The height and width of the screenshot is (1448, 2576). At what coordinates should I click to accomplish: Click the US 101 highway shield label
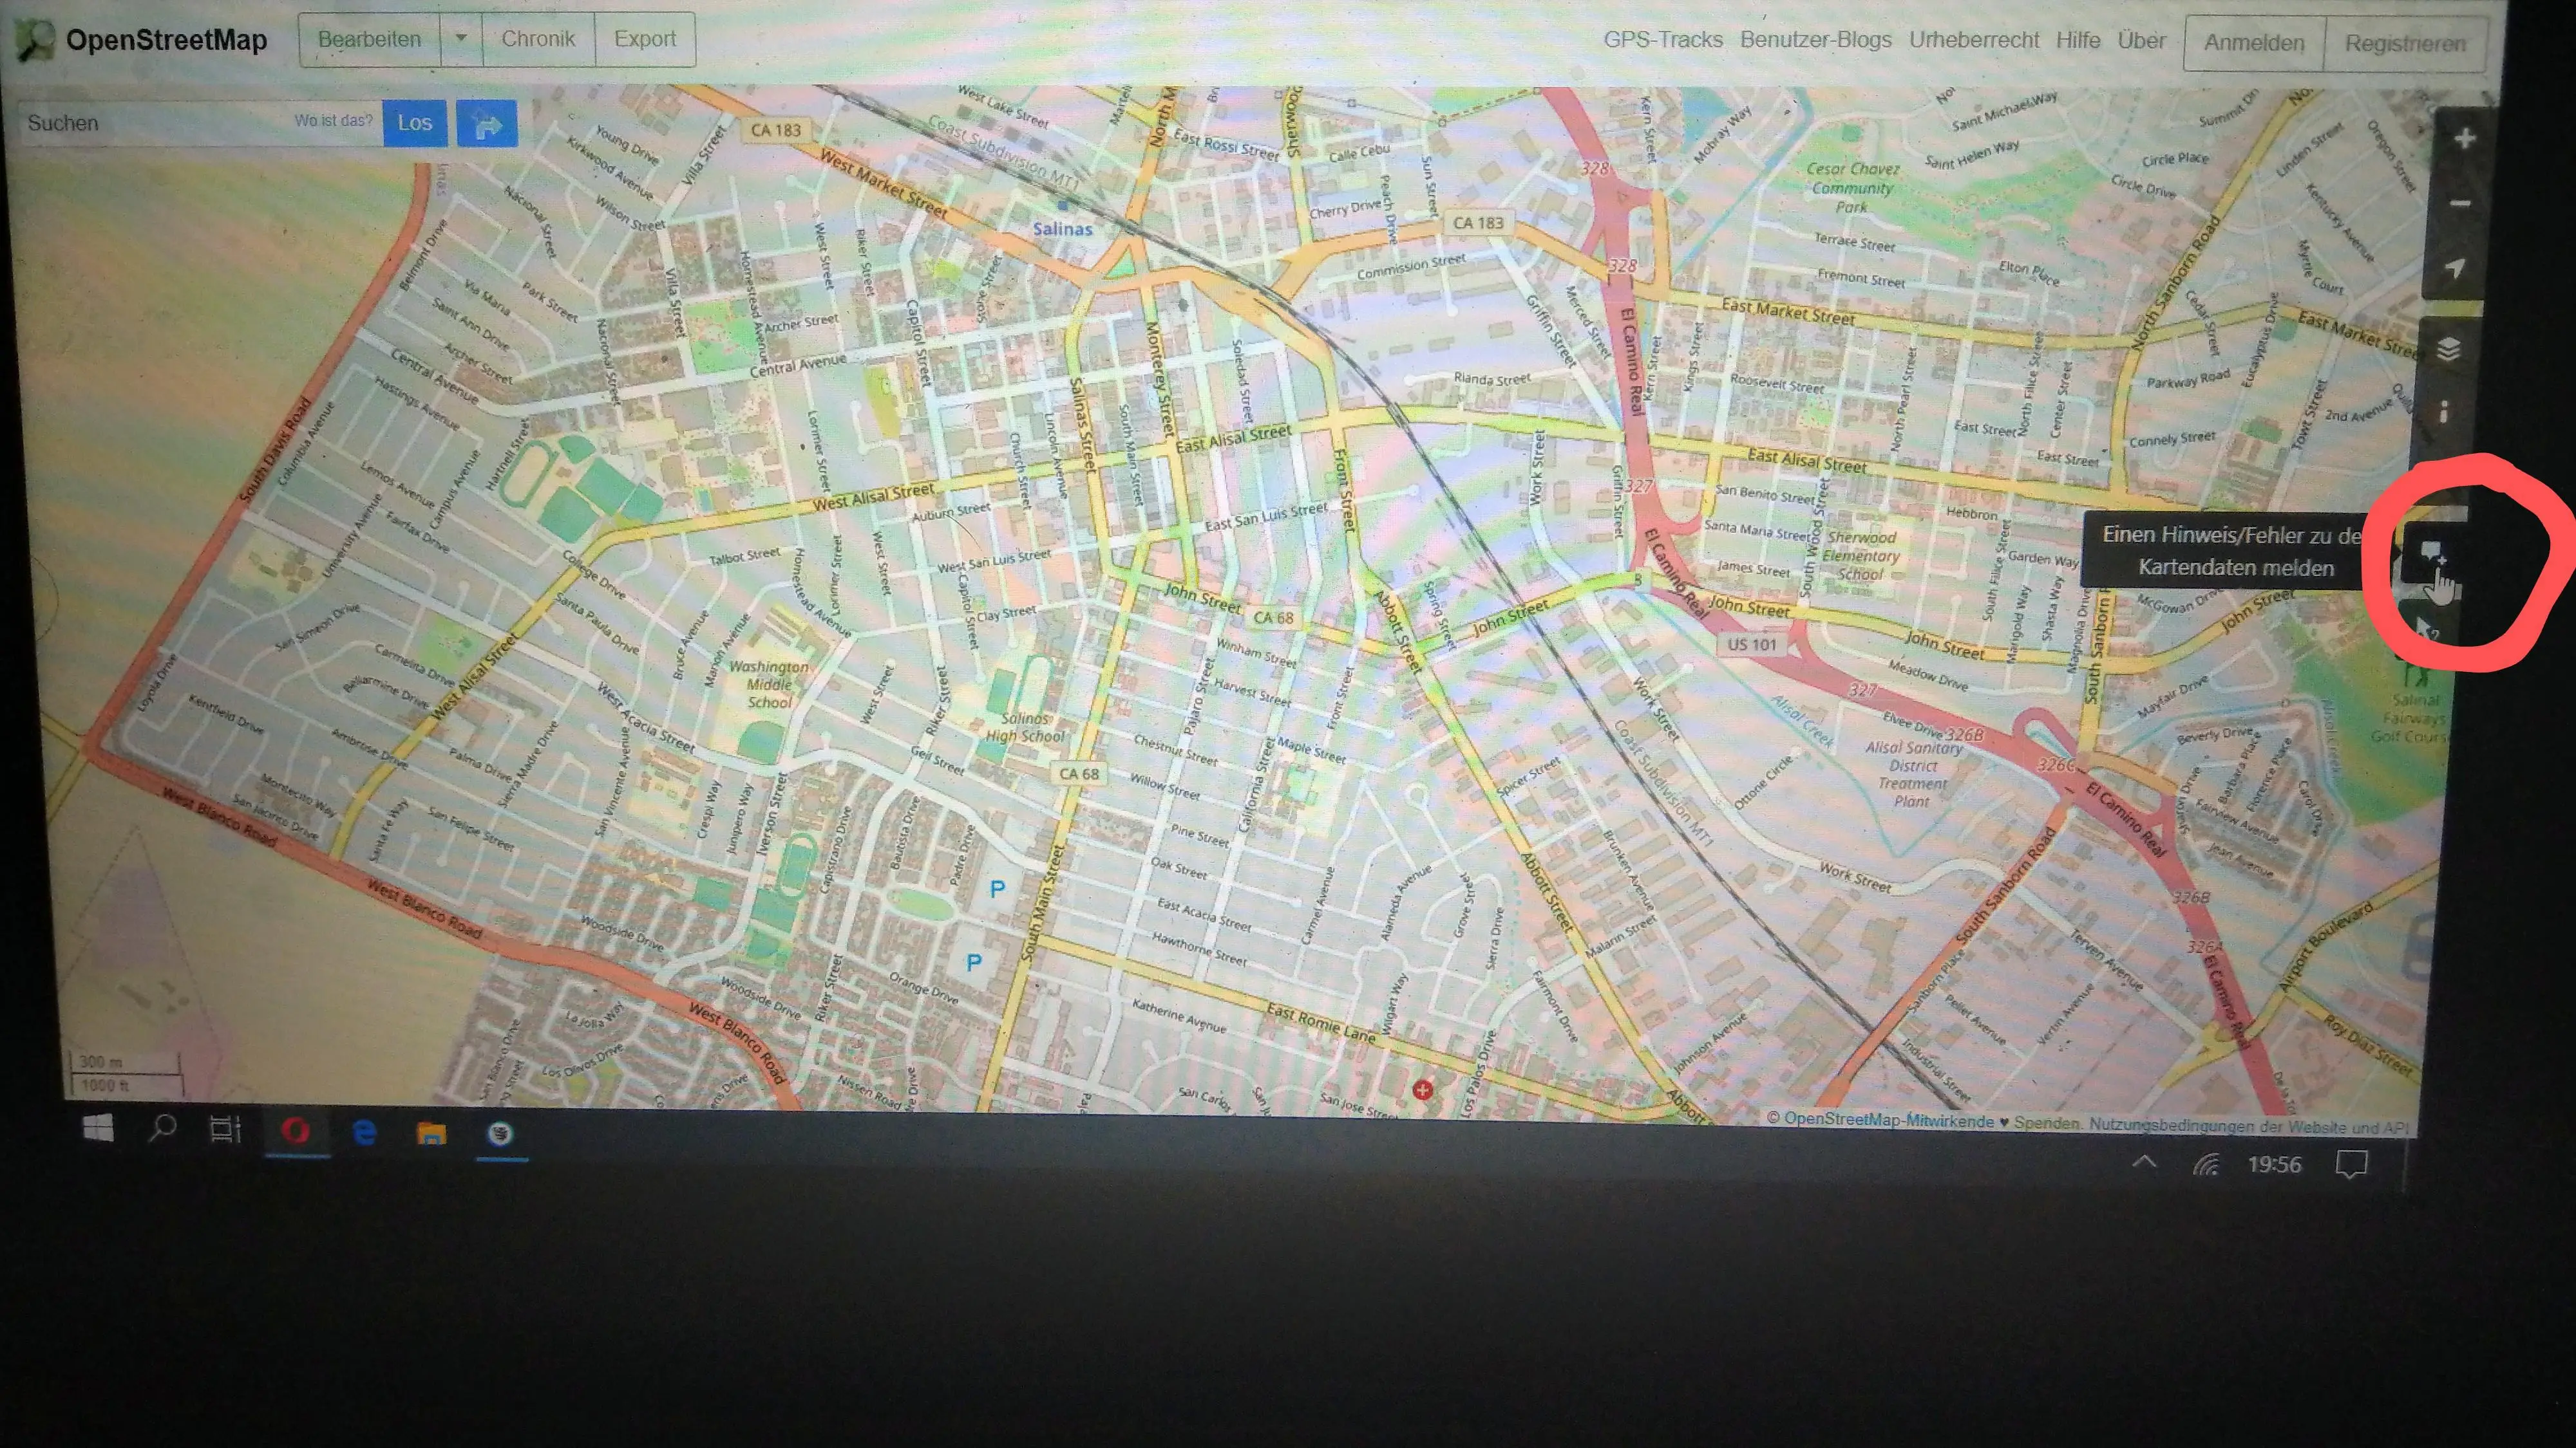[1752, 645]
